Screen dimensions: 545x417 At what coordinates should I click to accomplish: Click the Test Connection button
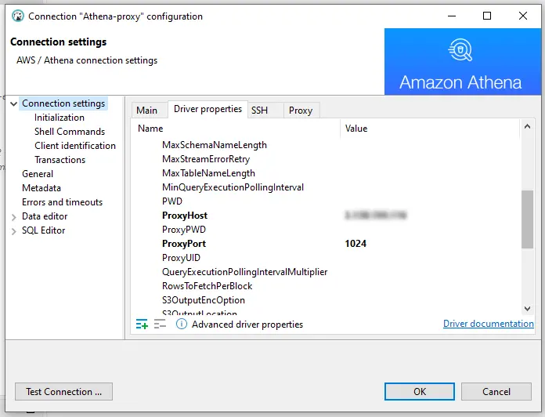(x=63, y=392)
